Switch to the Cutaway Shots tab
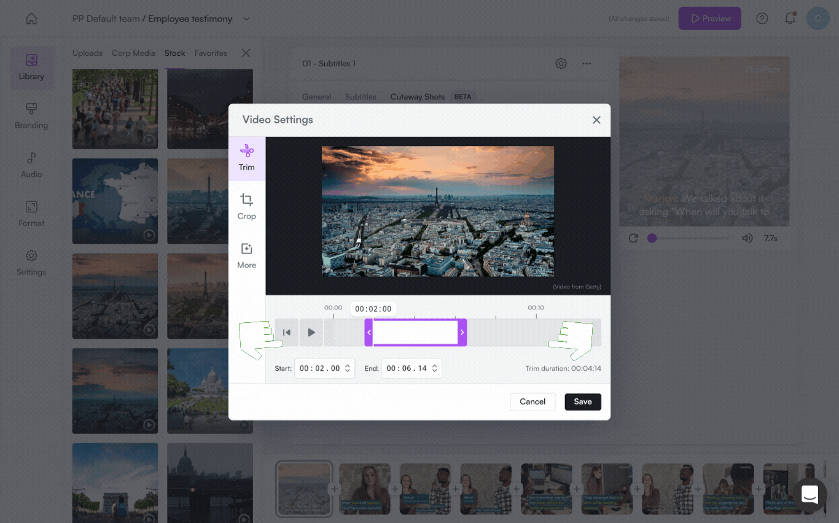Viewport: 839px width, 523px height. click(418, 97)
